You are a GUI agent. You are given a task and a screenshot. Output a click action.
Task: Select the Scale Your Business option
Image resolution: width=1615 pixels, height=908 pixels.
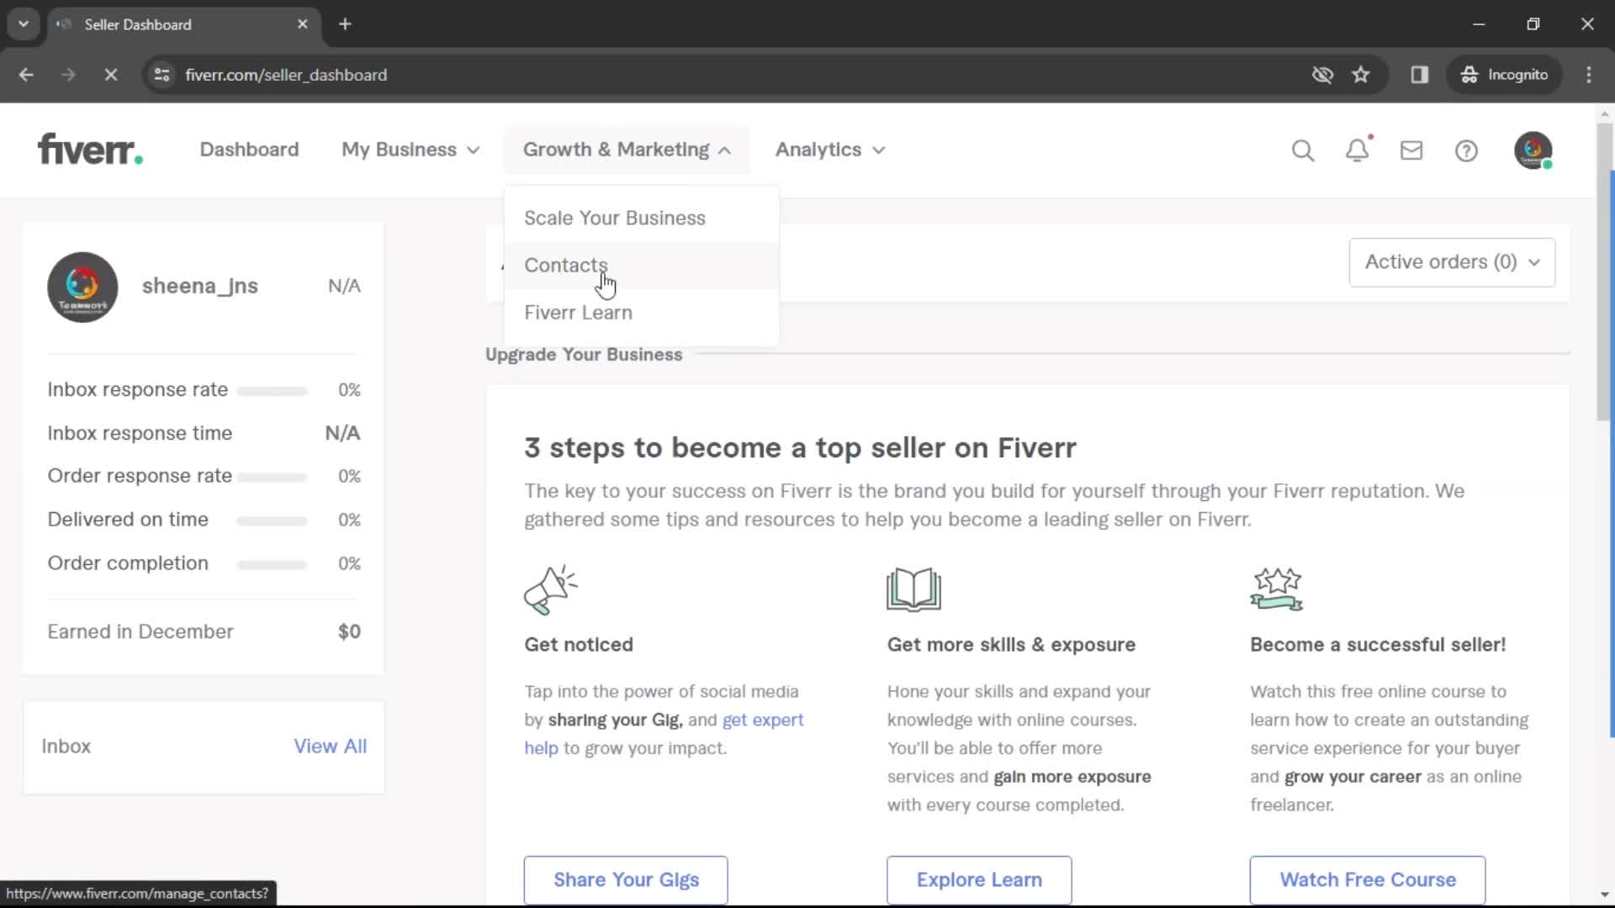click(615, 217)
